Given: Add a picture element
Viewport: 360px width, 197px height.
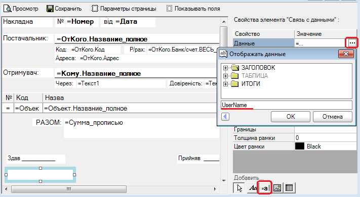Looking at the screenshot, I should (x=277, y=188).
